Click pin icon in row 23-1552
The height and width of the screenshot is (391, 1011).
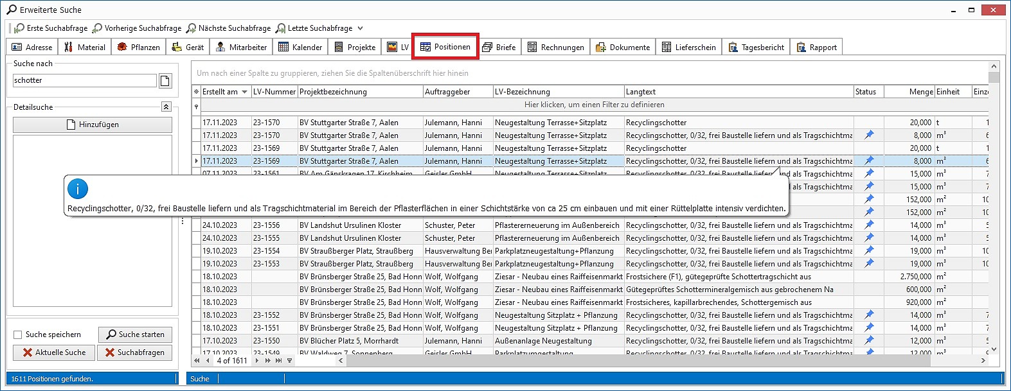tap(869, 315)
